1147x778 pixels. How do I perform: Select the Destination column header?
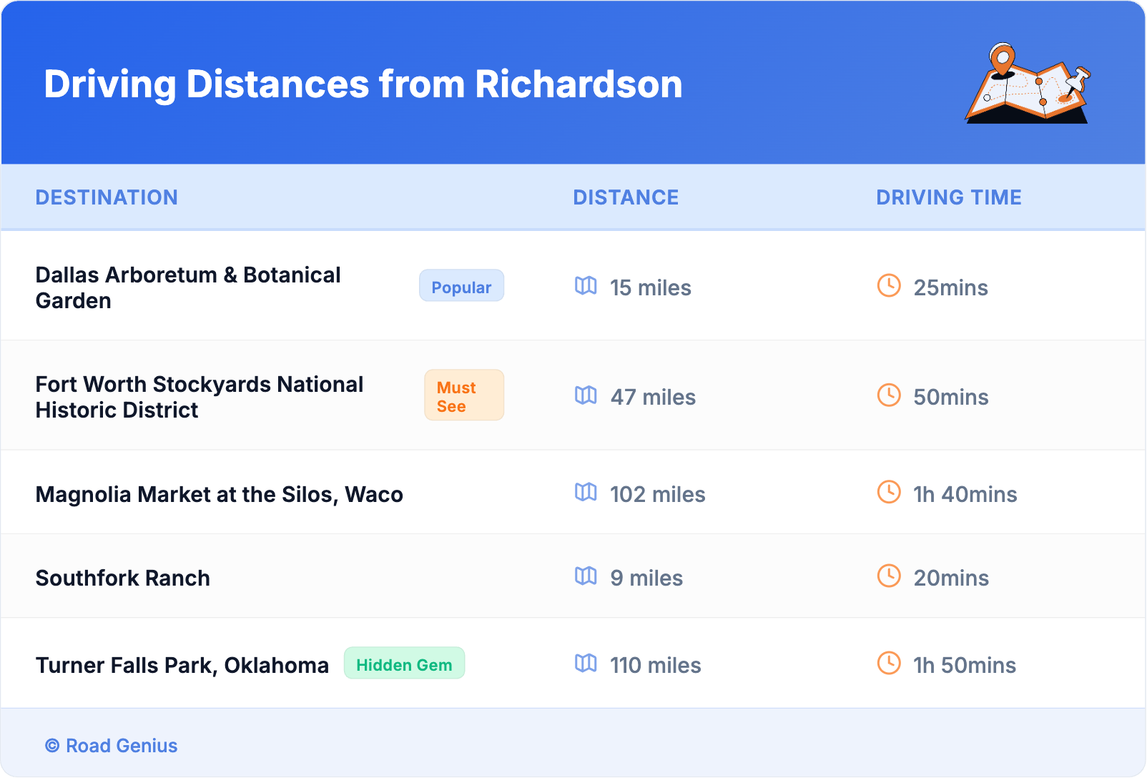107,197
